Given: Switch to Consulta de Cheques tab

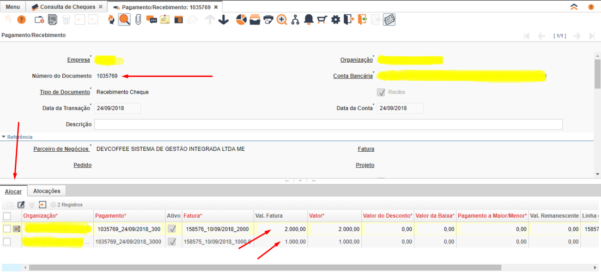Looking at the screenshot, I should [67, 7].
